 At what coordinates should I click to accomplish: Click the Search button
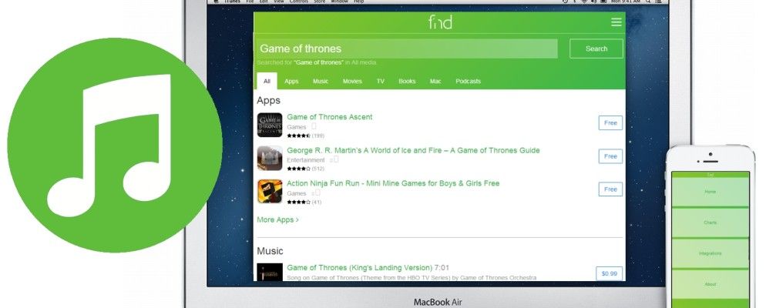click(596, 49)
